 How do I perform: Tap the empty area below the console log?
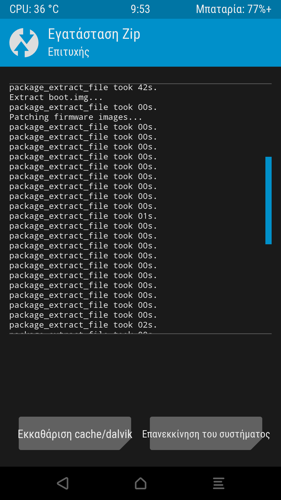coord(140,372)
